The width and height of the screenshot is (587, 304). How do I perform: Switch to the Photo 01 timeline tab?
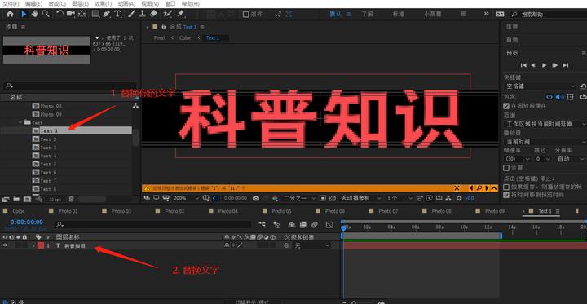68,211
